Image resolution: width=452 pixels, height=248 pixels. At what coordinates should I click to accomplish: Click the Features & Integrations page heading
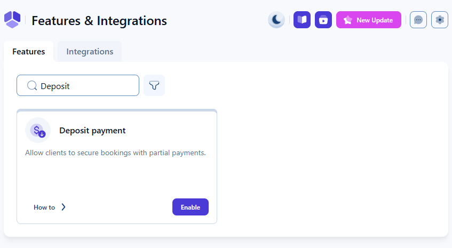[x=99, y=21]
